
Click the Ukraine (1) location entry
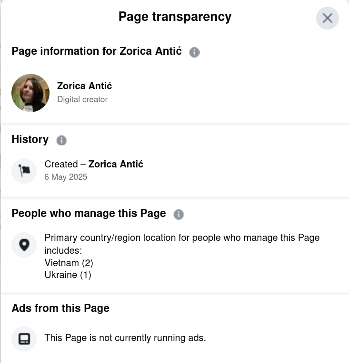tap(68, 275)
